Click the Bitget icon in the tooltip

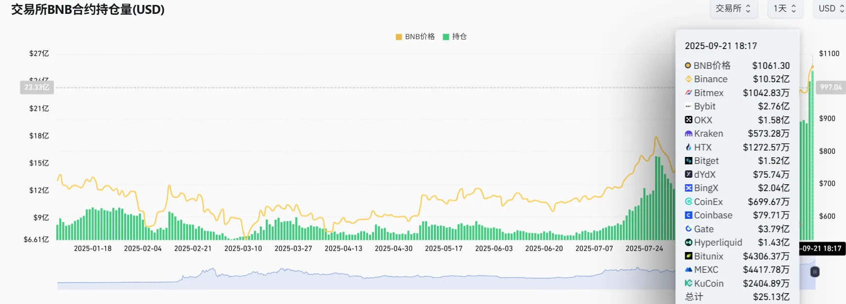coord(688,161)
